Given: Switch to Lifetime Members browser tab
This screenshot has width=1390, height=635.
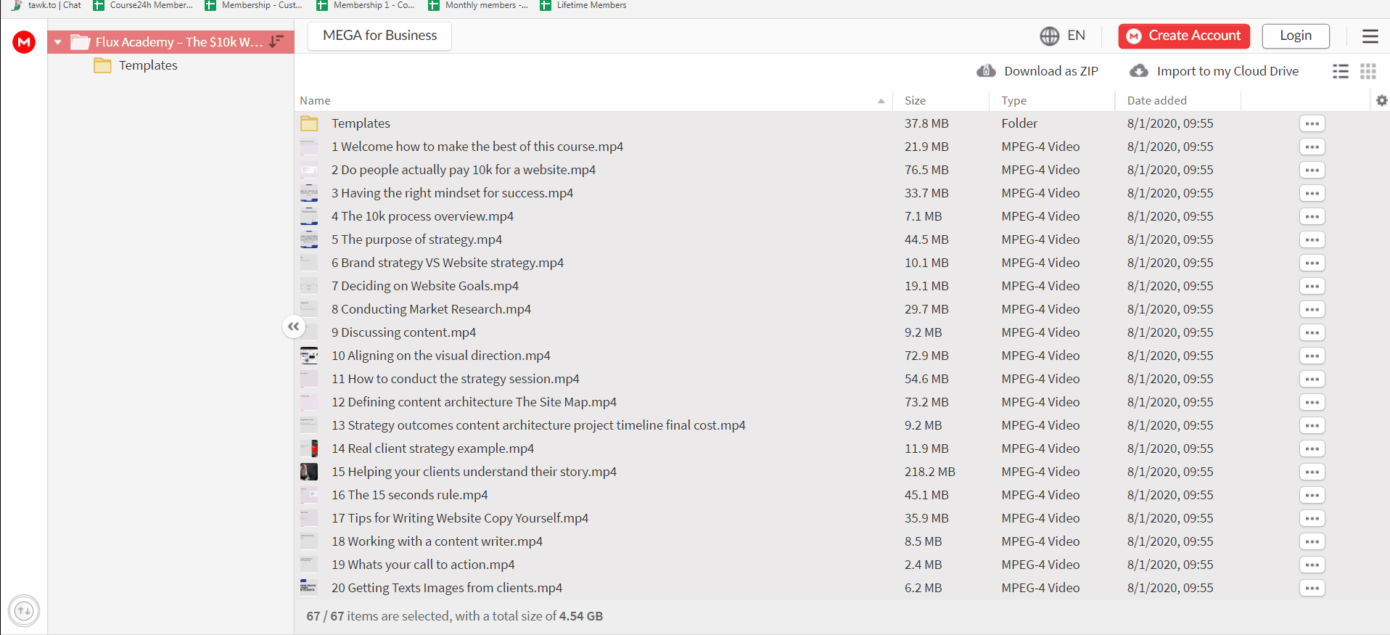Looking at the screenshot, I should coord(584,6).
